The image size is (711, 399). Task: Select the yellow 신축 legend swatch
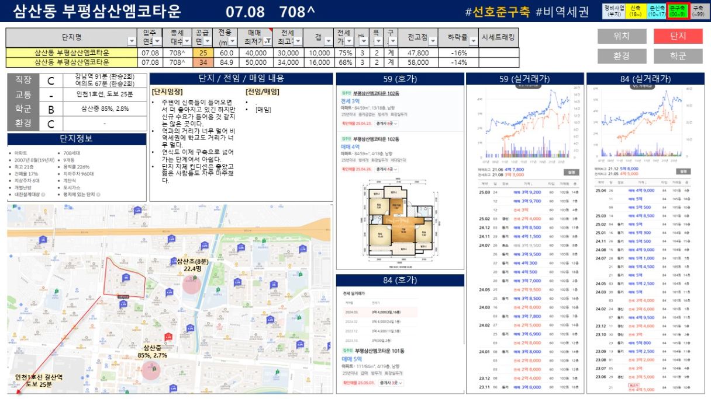point(636,11)
